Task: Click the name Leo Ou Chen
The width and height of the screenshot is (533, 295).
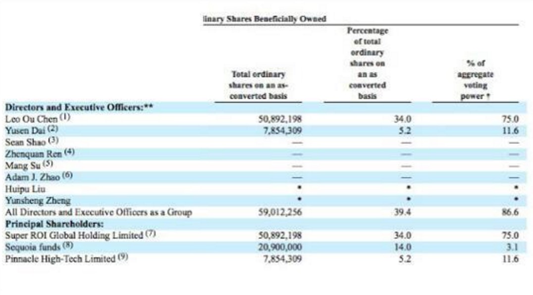Action: [31, 119]
